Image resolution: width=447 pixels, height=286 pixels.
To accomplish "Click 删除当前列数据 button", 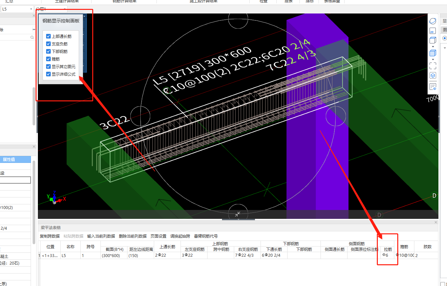I will pos(133,236).
